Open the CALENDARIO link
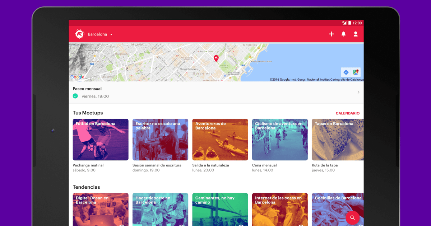Viewport: 431px width, 226px height. click(x=347, y=113)
